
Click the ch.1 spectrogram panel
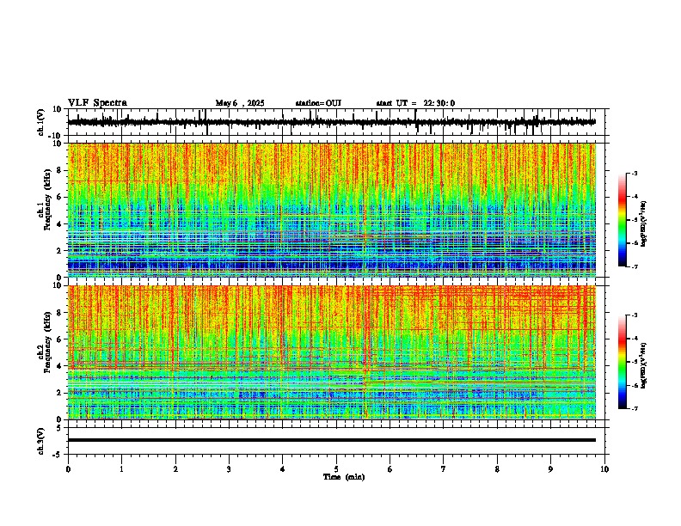coord(332,210)
